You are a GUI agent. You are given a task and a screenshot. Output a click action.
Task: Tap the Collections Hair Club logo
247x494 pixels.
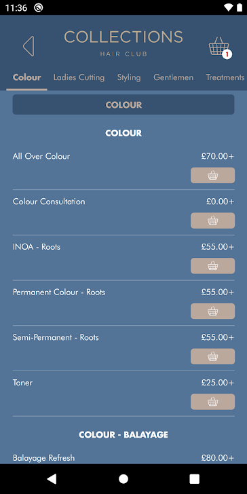point(123,43)
